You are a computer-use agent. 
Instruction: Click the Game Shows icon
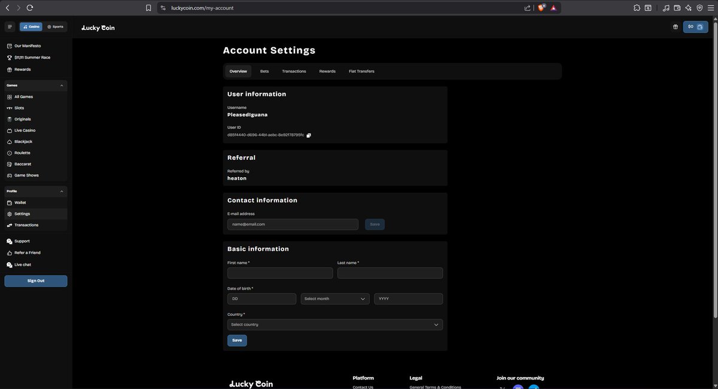[x=9, y=175]
